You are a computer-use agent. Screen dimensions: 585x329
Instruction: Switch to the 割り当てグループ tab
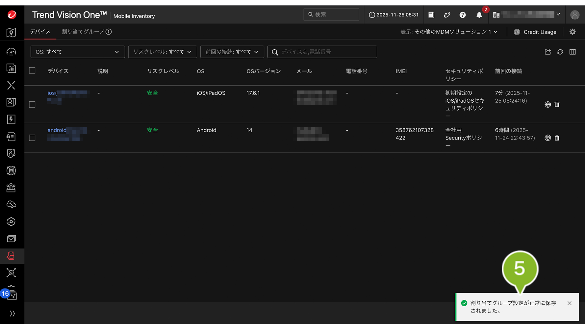[83, 32]
